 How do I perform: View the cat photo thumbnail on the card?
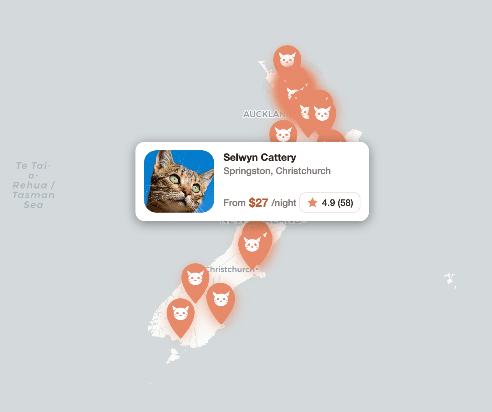coord(179,181)
